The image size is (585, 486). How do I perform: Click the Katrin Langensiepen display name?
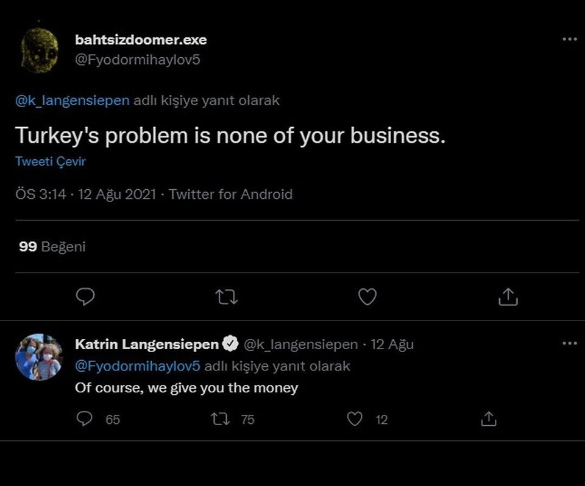[146, 344]
